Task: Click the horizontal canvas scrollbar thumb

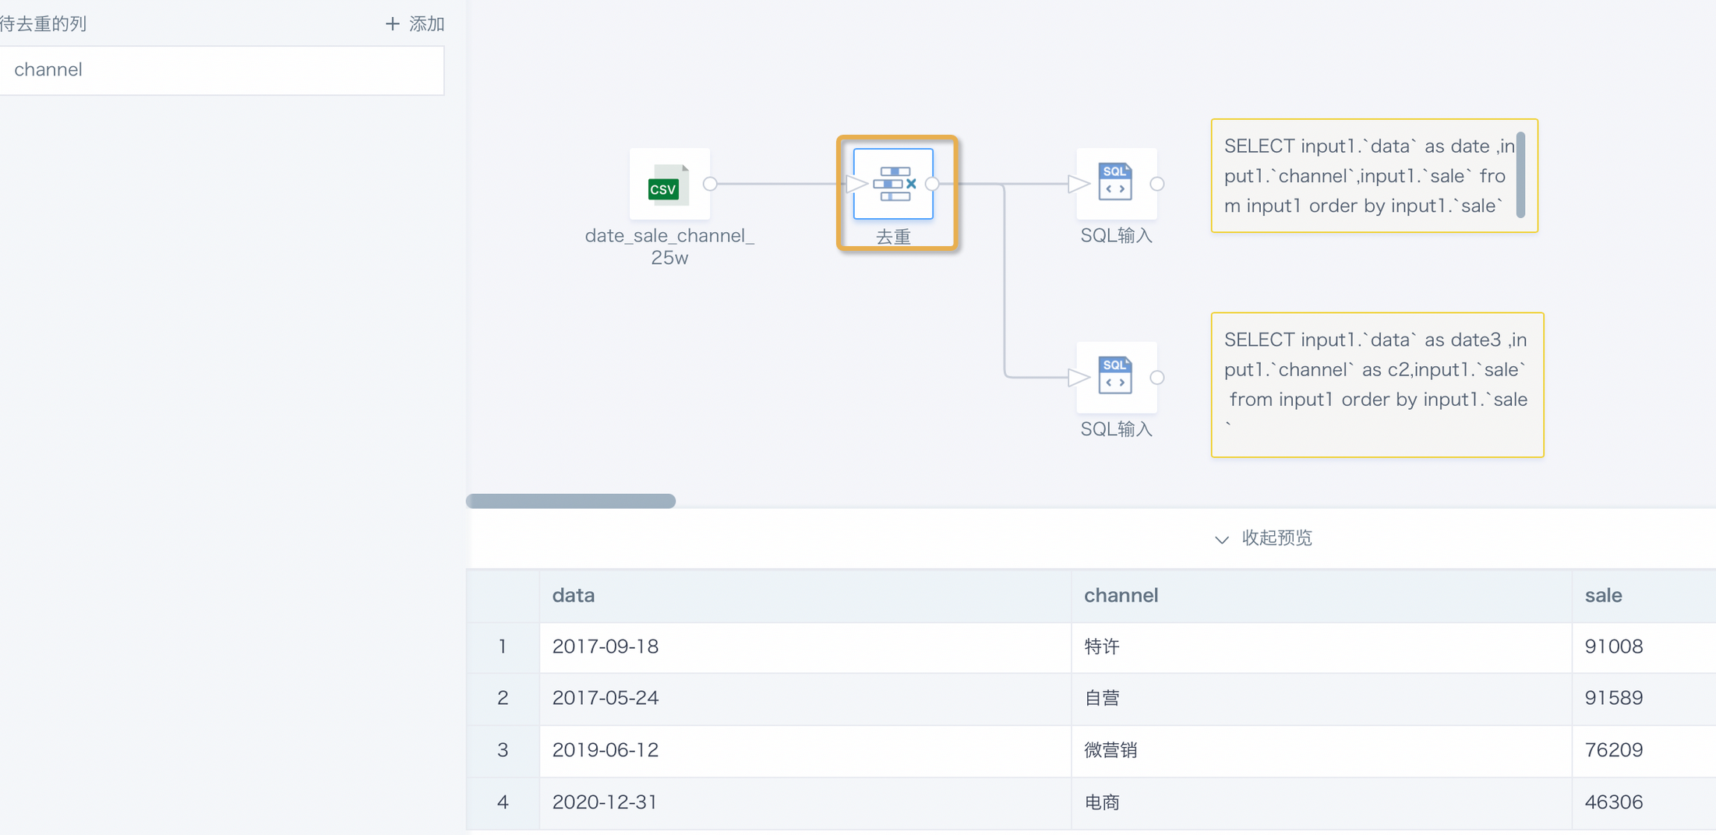Action: pos(571,501)
